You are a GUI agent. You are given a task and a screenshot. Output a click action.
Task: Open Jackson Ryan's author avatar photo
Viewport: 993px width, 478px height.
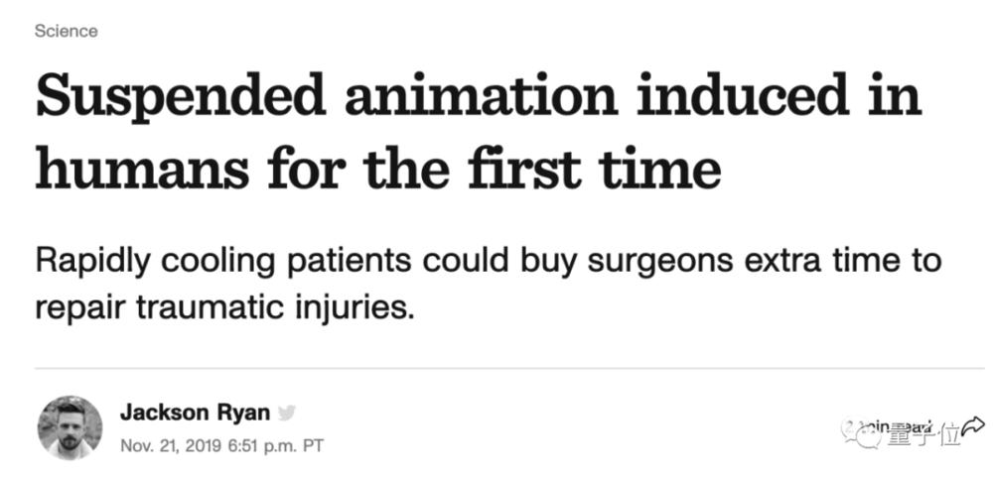click(70, 428)
